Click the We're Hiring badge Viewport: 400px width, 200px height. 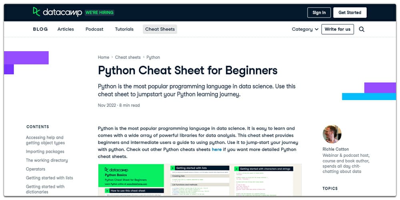pyautogui.click(x=100, y=12)
